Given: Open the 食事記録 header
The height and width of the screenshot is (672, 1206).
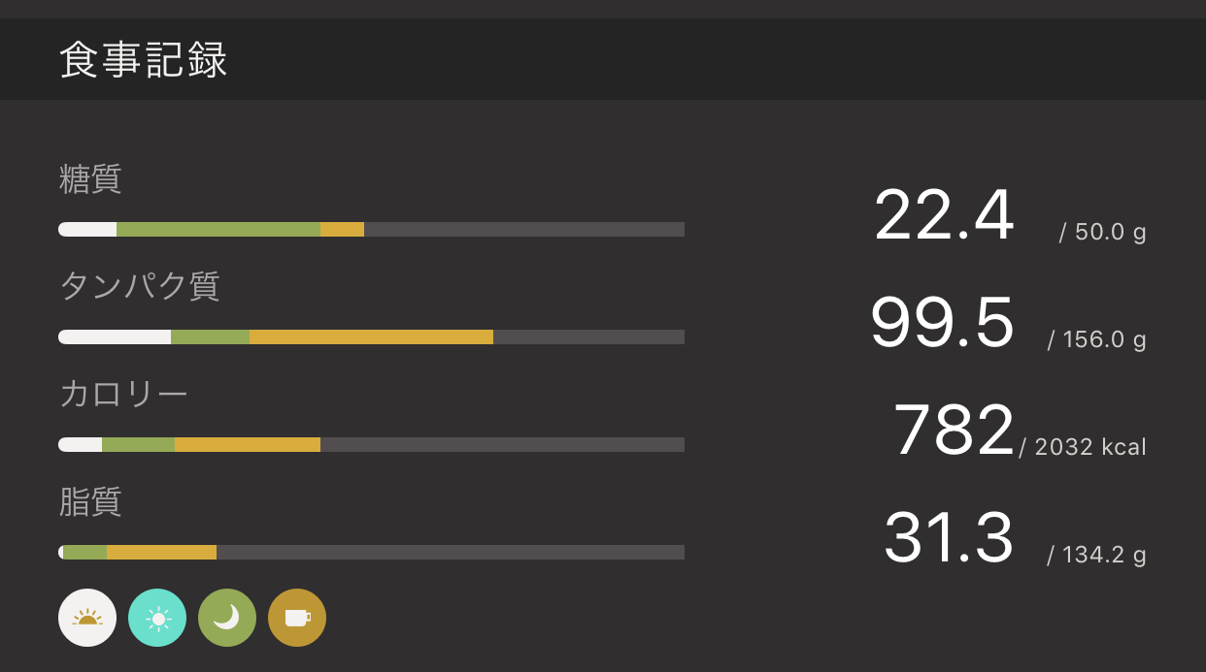Looking at the screenshot, I should [144, 60].
